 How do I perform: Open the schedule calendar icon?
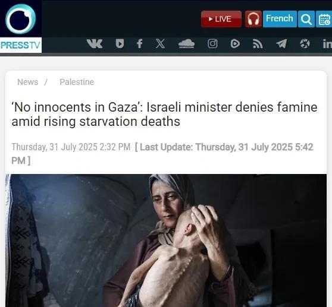click(324, 19)
